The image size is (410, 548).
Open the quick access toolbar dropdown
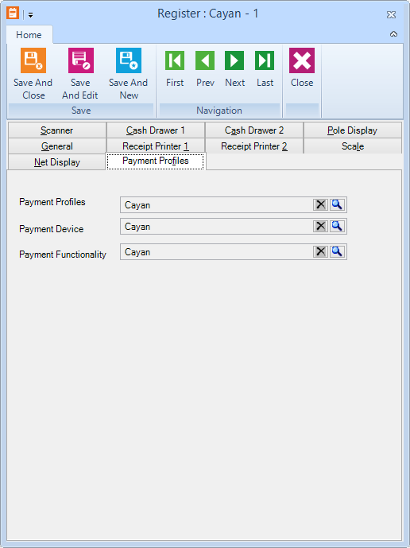(x=31, y=15)
